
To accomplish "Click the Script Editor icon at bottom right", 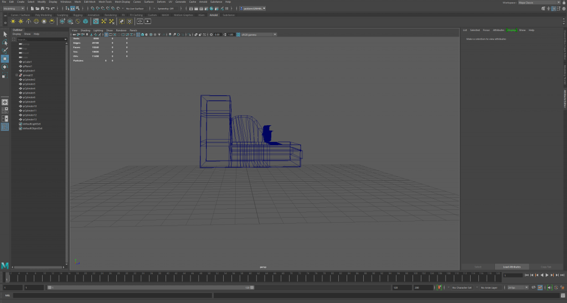I will pos(563,295).
